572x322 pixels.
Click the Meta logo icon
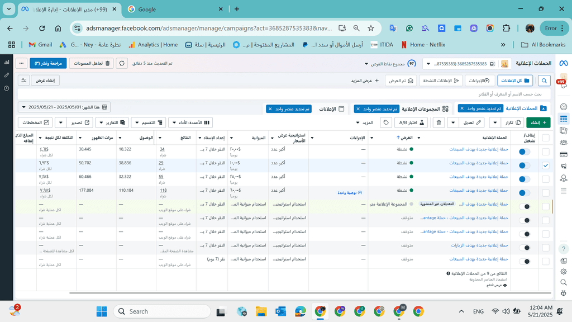click(563, 64)
